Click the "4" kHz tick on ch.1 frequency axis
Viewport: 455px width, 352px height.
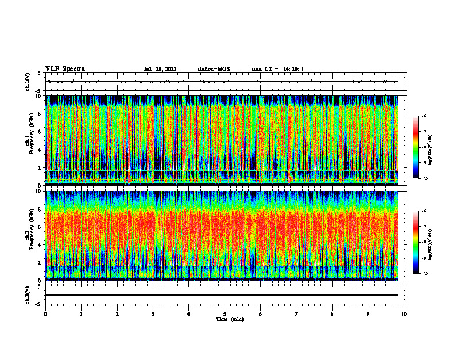point(40,150)
